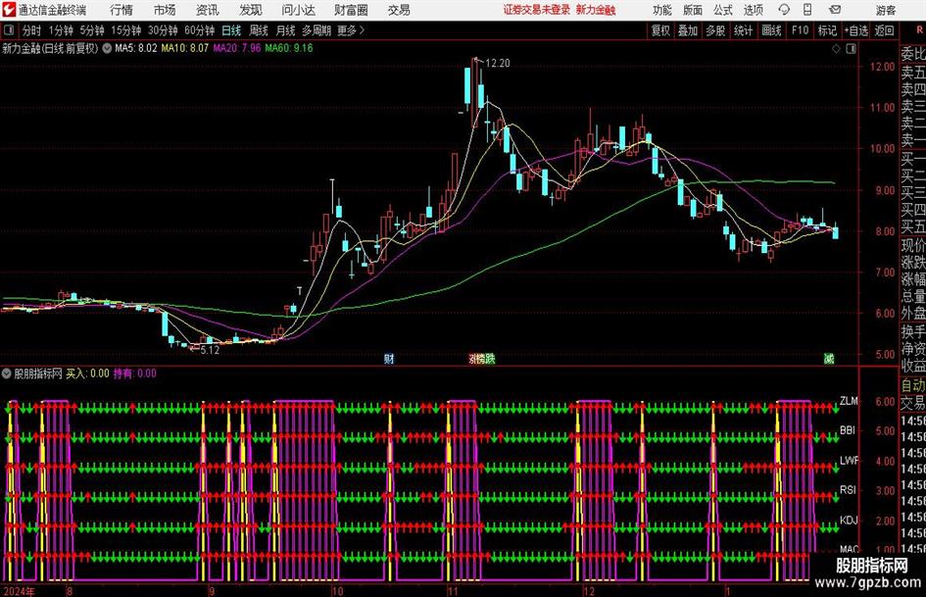
Task: Switch to the 60分钟 period tab
Action: tap(200, 30)
